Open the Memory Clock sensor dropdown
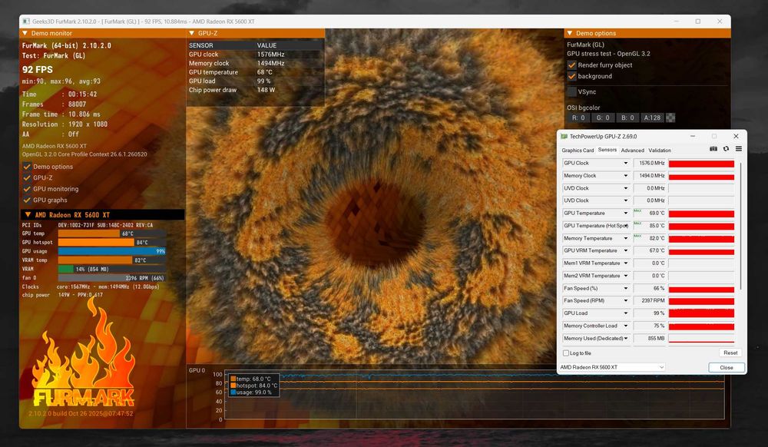 (625, 176)
